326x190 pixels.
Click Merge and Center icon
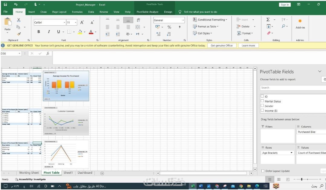click(x=138, y=27)
